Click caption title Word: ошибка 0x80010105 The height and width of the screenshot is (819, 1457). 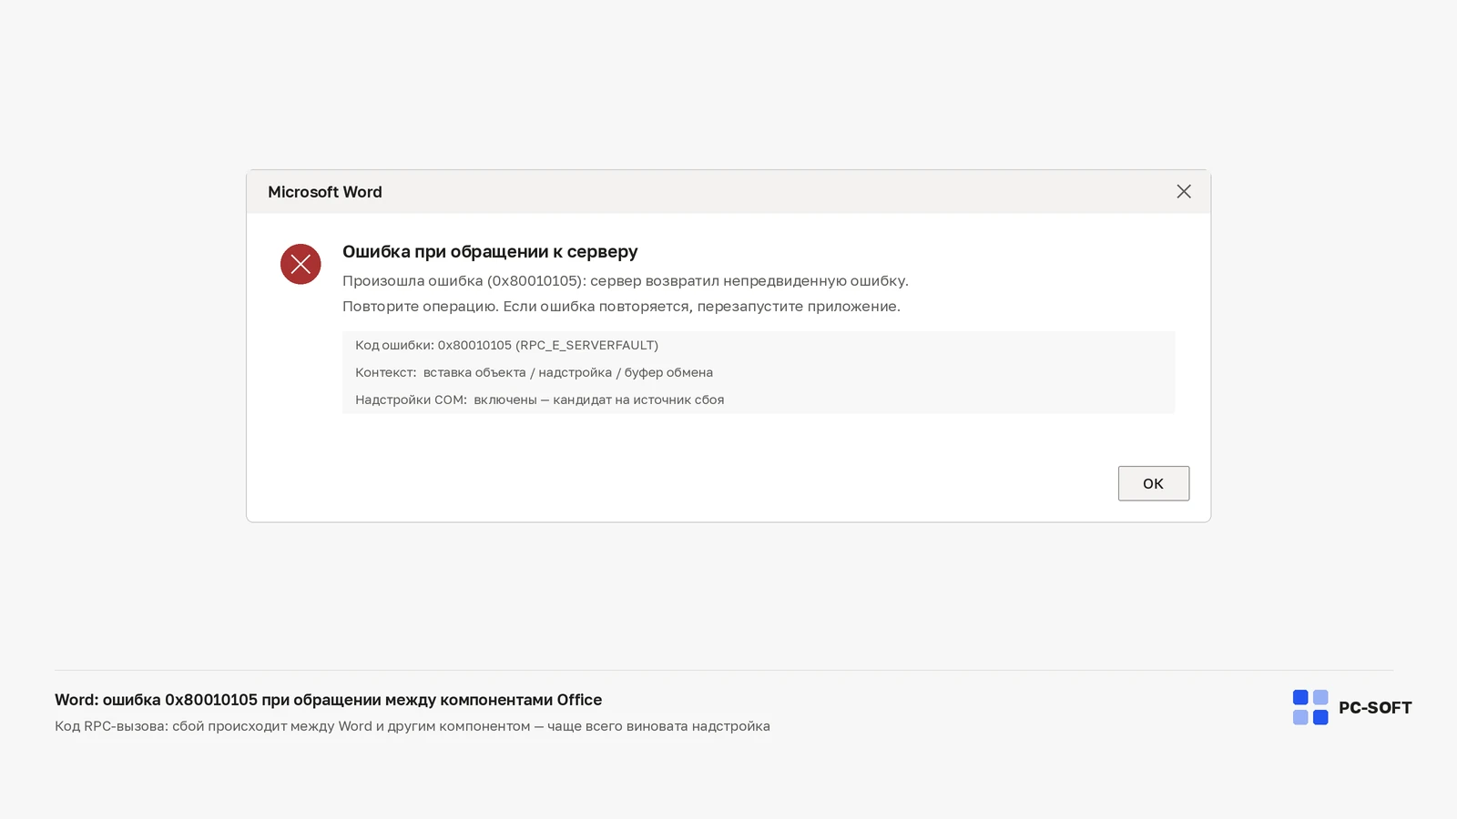[x=328, y=700]
